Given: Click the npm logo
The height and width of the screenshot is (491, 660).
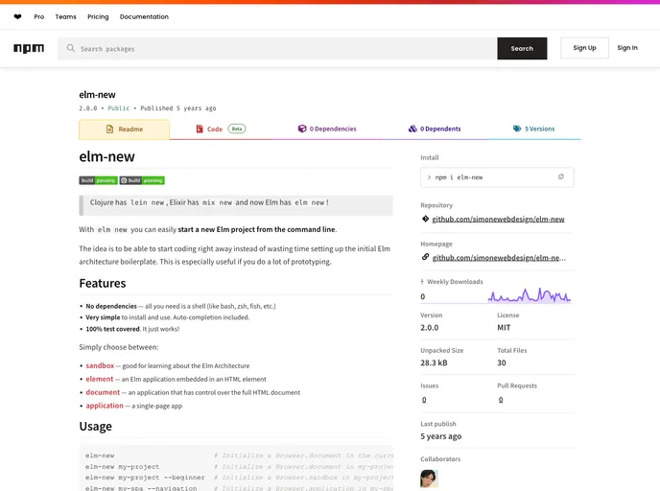Looking at the screenshot, I should pos(29,48).
